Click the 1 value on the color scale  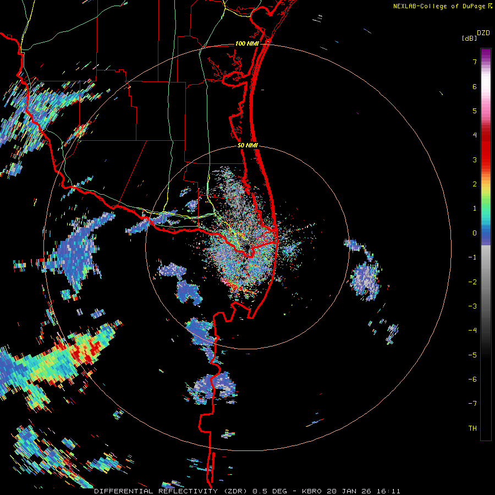[x=475, y=208]
